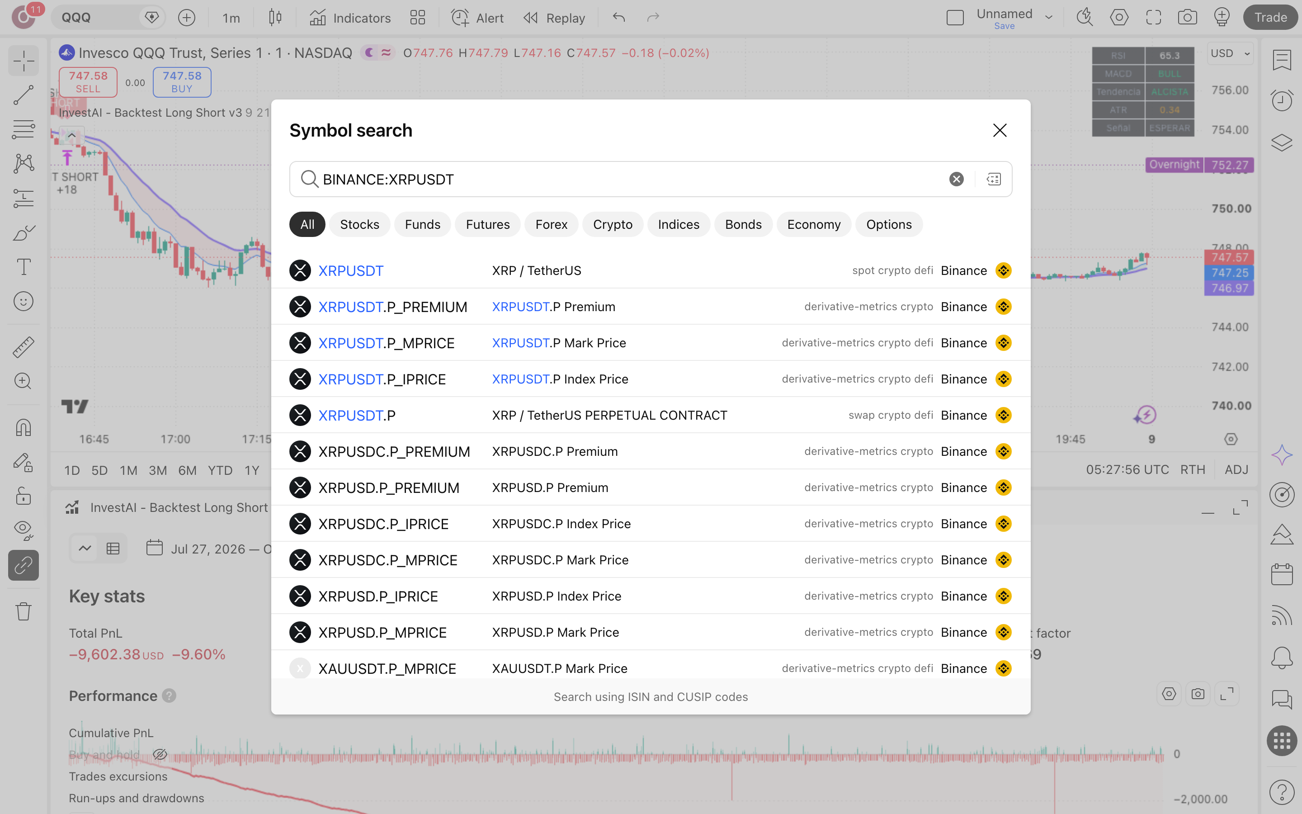The width and height of the screenshot is (1302, 814).
Task: Filter results by Options tab
Action: click(x=889, y=224)
